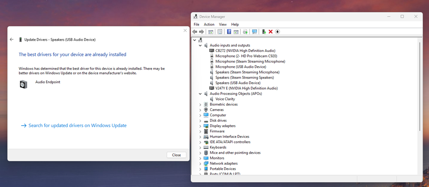Click the Device Manager title bar app icon

[x=195, y=17]
